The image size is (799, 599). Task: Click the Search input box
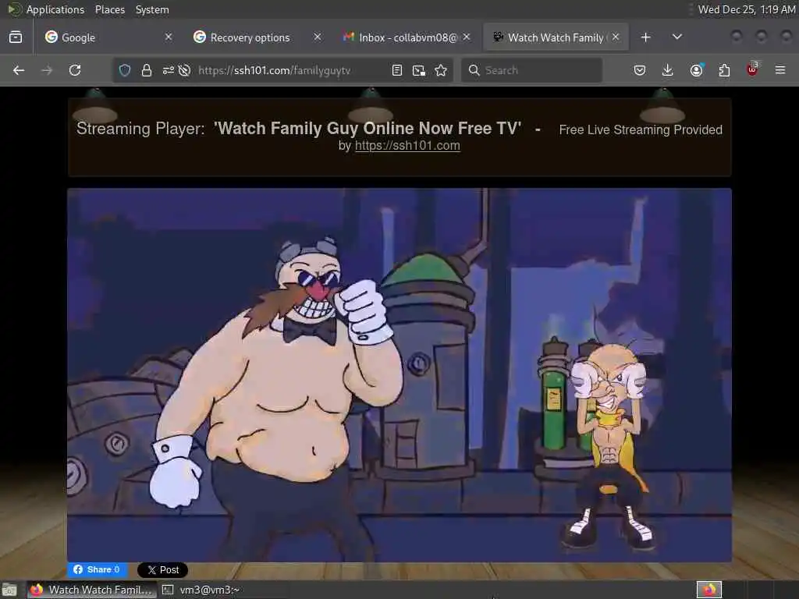[532, 70]
